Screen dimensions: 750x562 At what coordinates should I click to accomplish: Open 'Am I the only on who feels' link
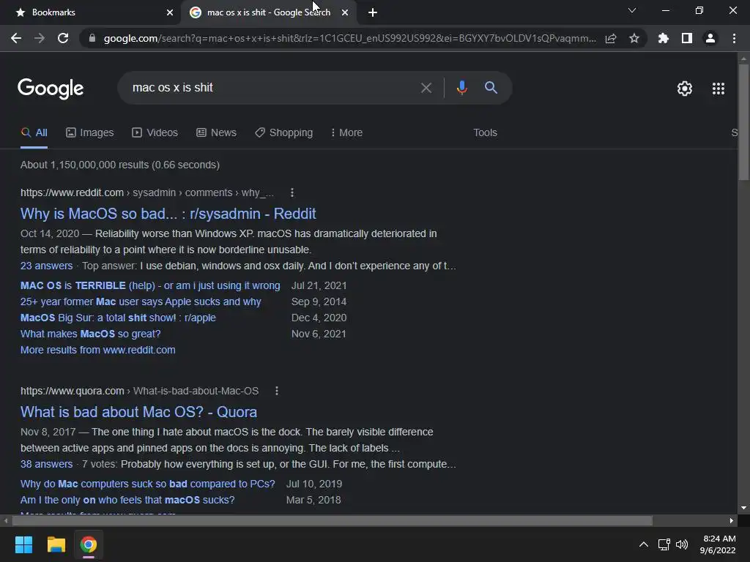127,500
